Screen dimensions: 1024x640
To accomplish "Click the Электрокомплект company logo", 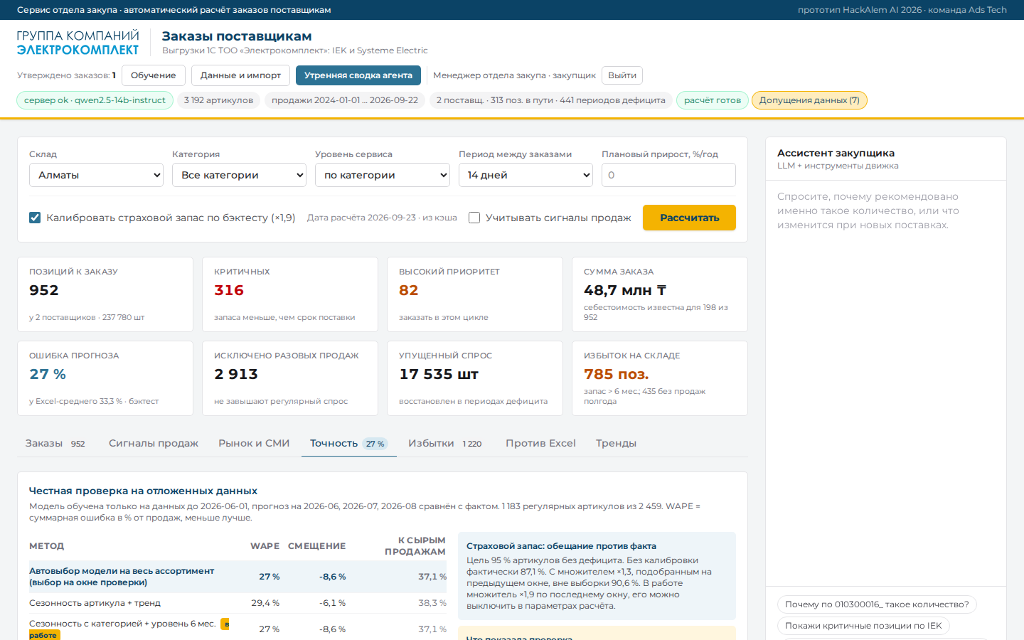I will coord(78,43).
